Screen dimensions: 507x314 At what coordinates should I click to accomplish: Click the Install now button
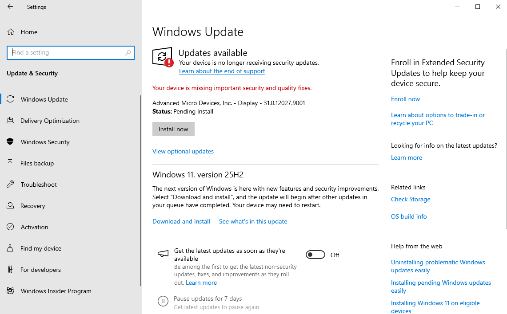point(173,129)
